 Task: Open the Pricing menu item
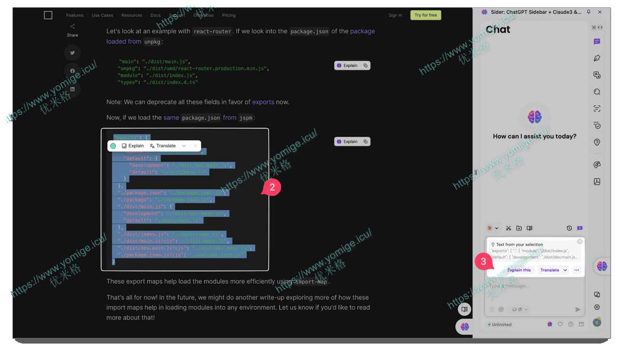click(228, 15)
